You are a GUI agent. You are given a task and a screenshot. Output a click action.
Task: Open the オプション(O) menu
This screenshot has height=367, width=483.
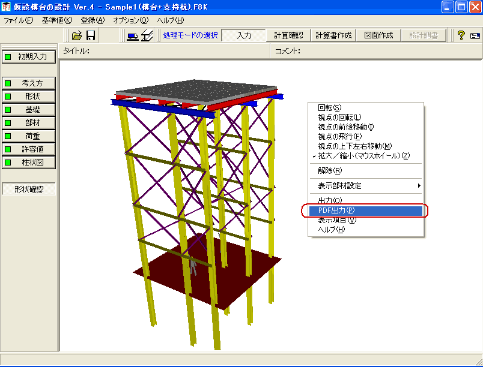[131, 20]
